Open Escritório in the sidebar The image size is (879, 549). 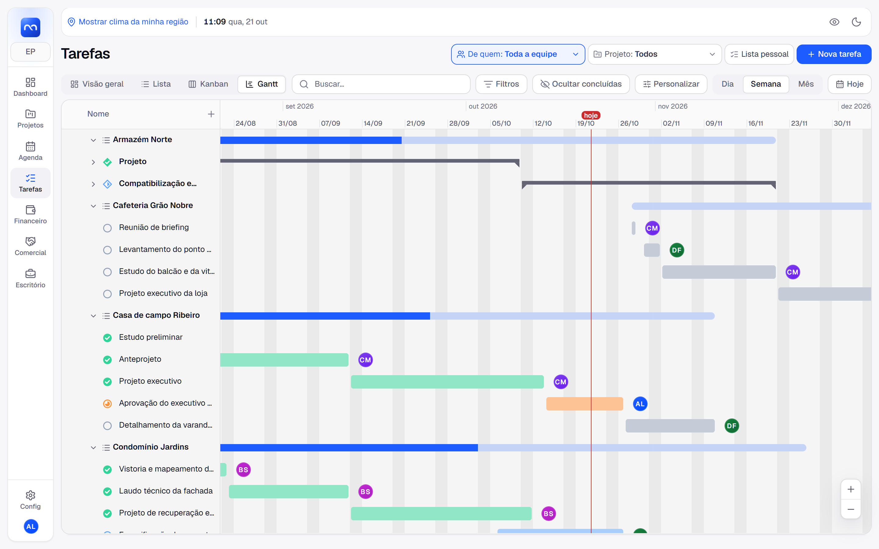click(x=30, y=278)
